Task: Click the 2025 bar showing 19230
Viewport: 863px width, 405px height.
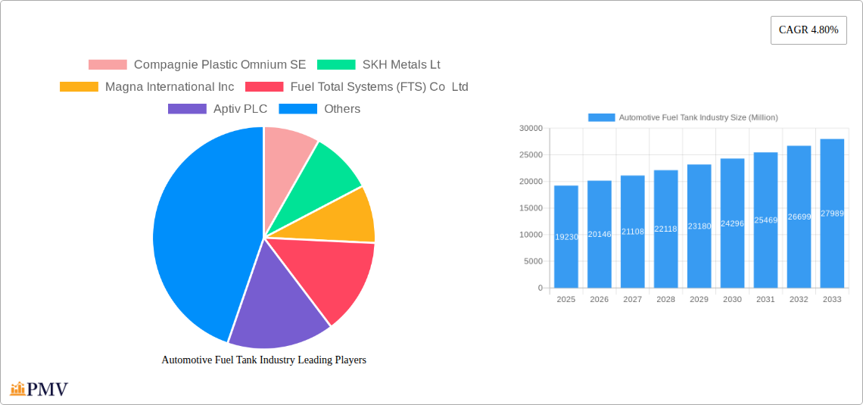Action: click(566, 237)
